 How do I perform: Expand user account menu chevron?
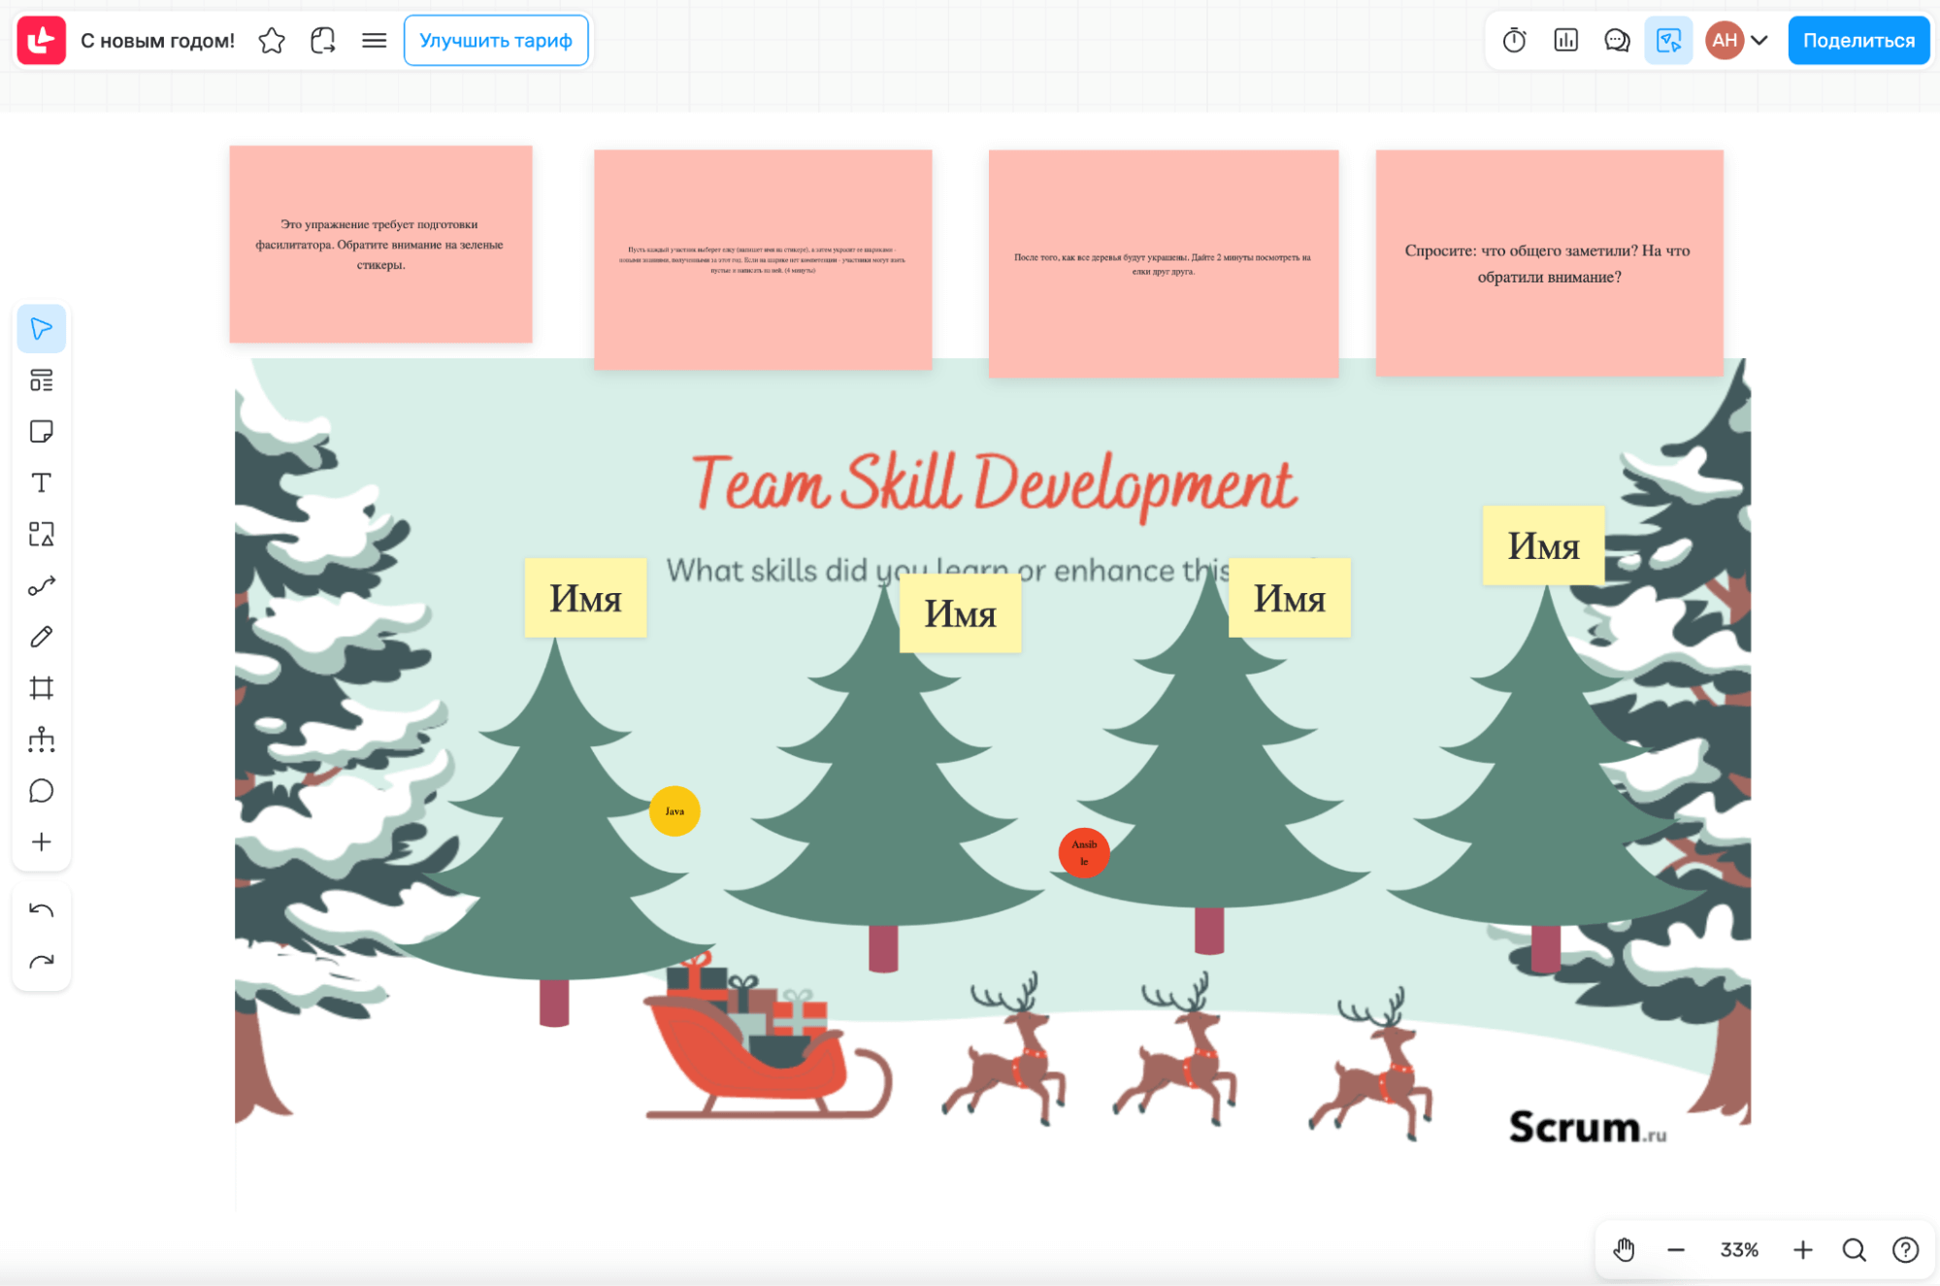tap(1759, 41)
